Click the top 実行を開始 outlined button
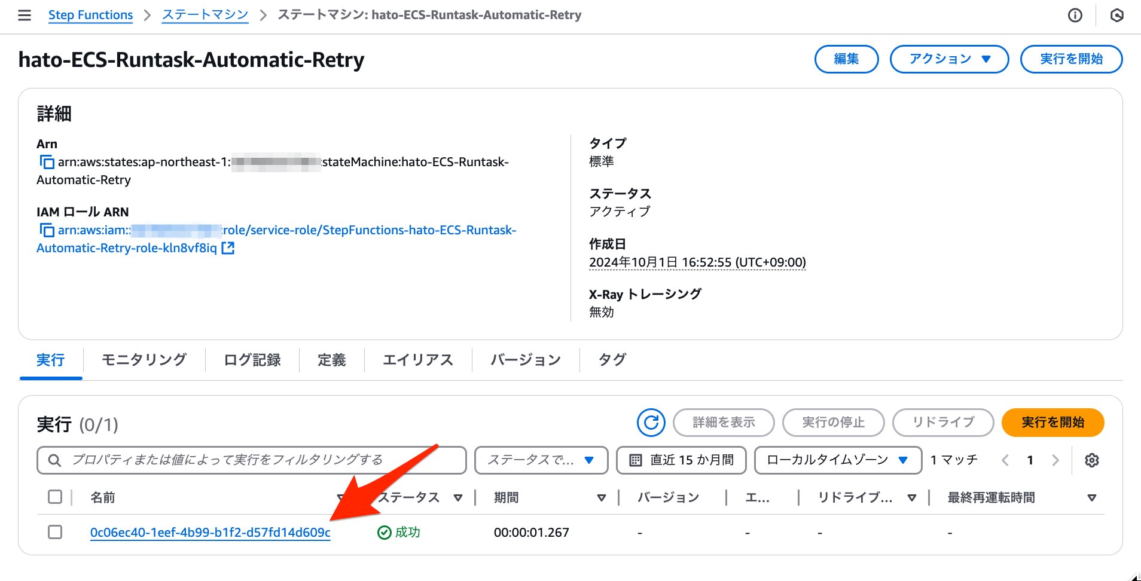 [1071, 59]
